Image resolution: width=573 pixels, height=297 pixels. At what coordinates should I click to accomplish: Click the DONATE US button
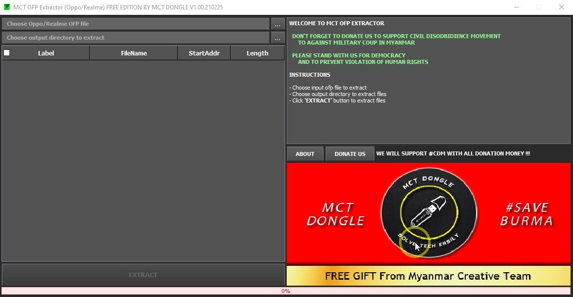point(350,153)
